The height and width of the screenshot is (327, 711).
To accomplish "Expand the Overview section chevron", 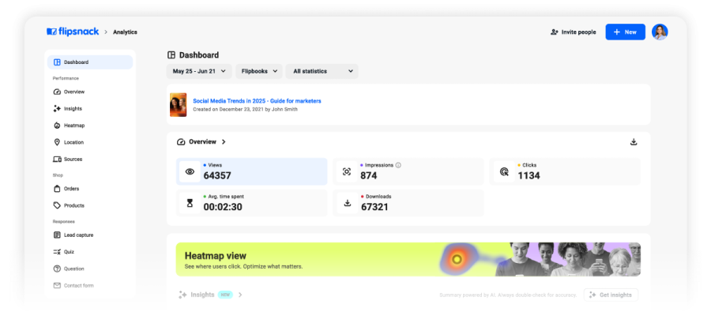I will [x=224, y=142].
